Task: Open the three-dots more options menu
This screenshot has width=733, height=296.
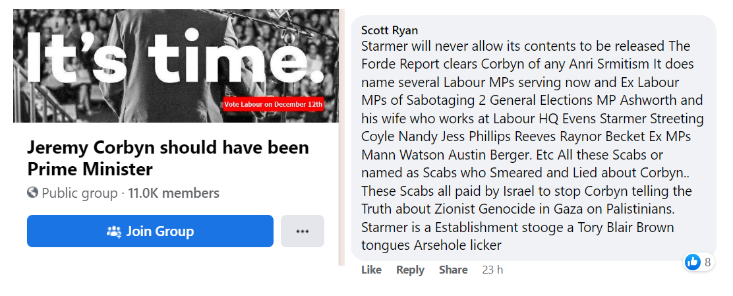Action: (303, 231)
